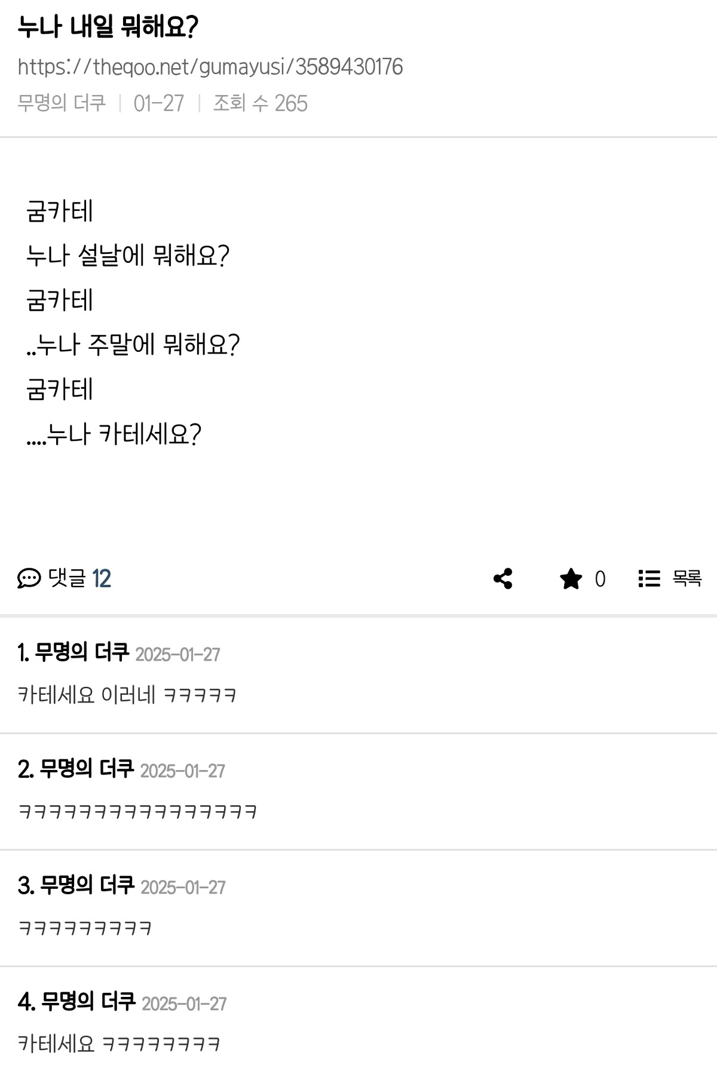Click the post date 01-27
The height and width of the screenshot is (1074, 717).
point(159,103)
